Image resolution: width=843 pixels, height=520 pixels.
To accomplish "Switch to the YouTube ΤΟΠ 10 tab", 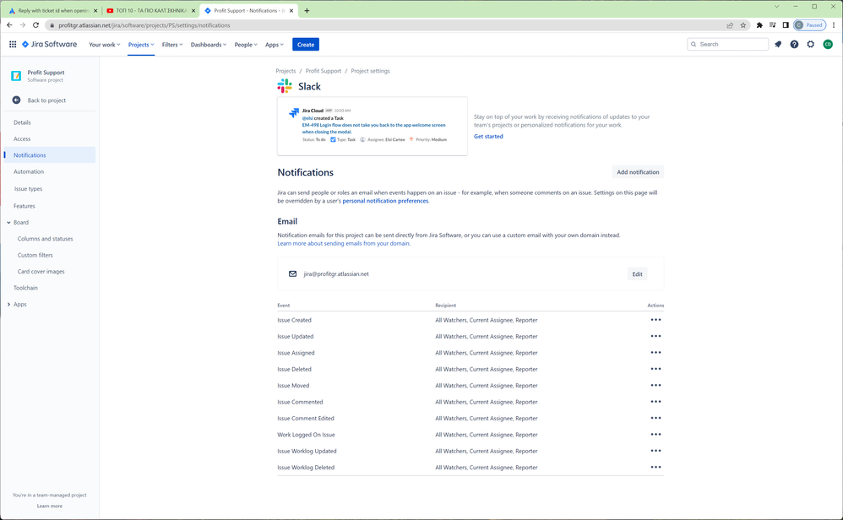I will [x=150, y=11].
